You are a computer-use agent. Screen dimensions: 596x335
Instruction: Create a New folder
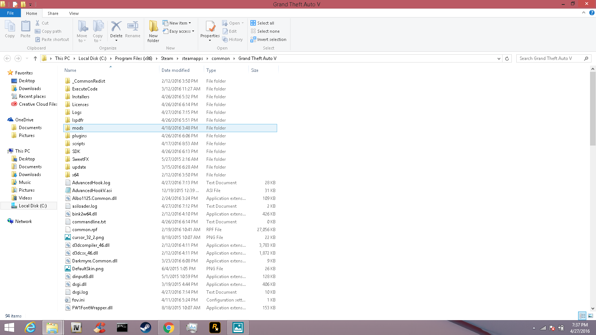153,31
